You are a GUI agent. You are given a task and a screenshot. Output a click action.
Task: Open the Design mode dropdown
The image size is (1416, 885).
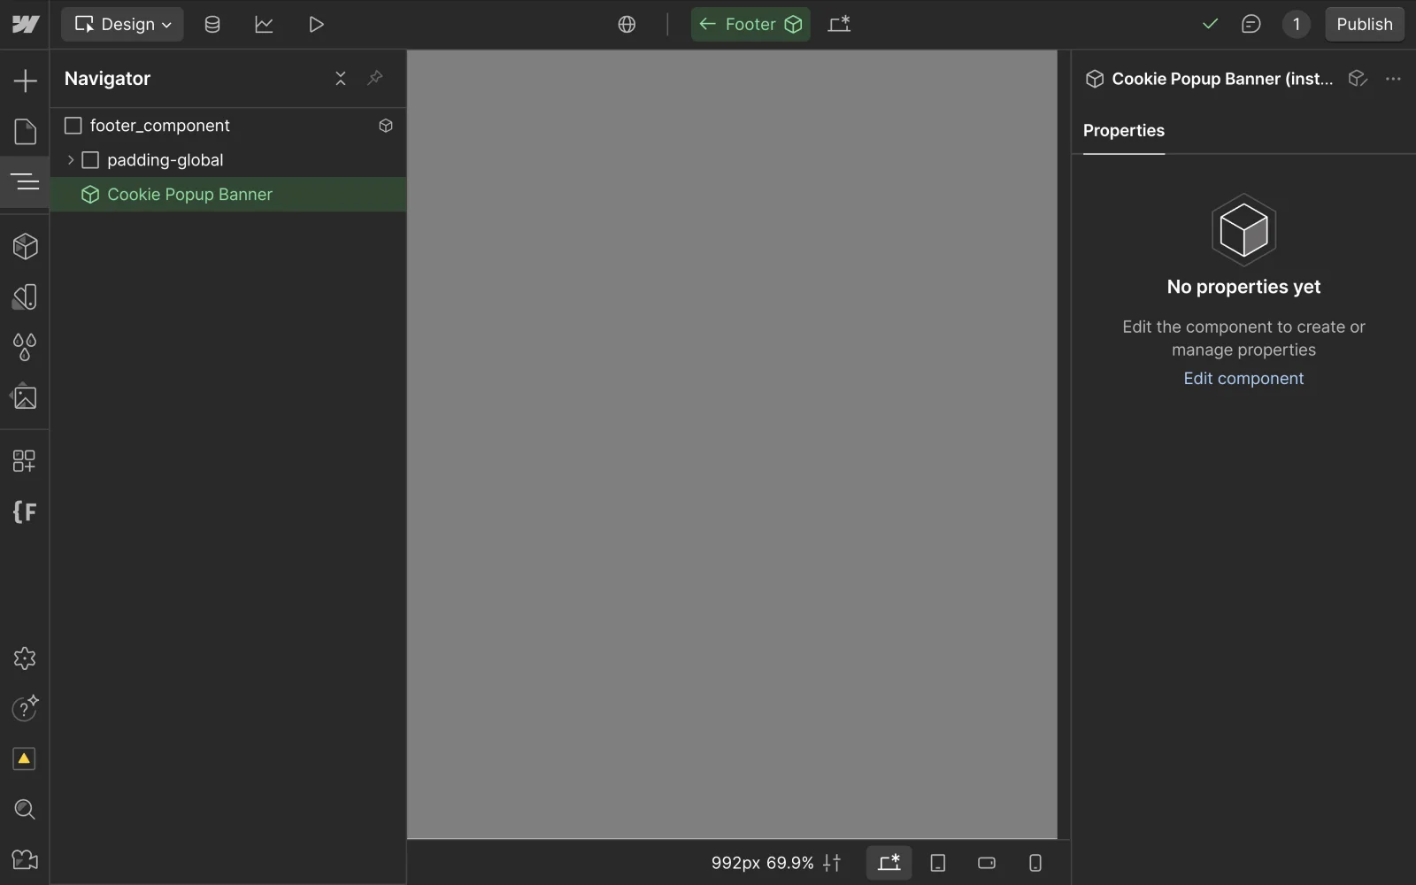point(123,25)
